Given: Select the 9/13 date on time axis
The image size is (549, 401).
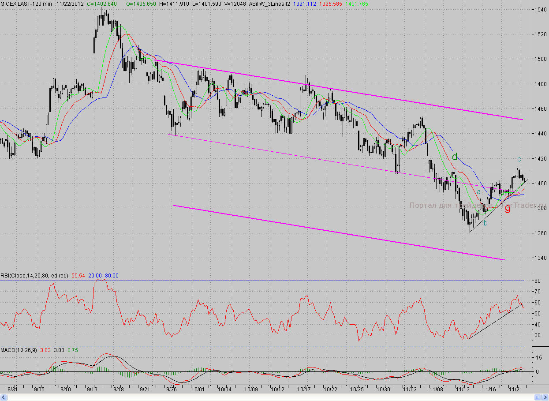Looking at the screenshot, I should (x=92, y=390).
